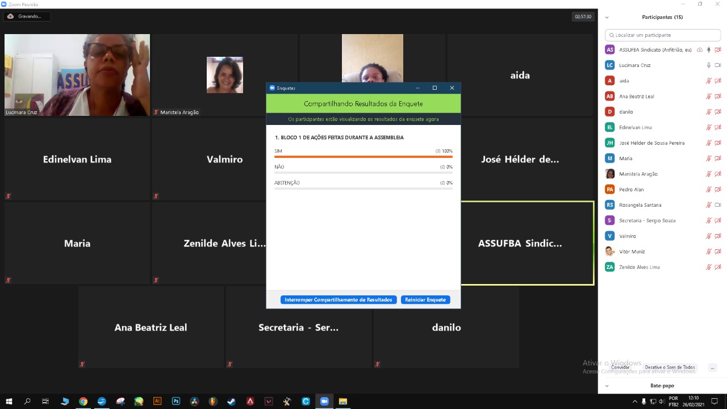Image resolution: width=727 pixels, height=409 pixels.
Task: Toggle Lucimara Cruz's camera icon in list
Action: pyautogui.click(x=717, y=65)
